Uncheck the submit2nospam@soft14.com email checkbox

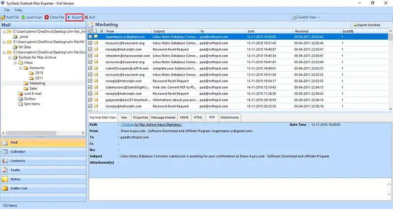click(90, 68)
